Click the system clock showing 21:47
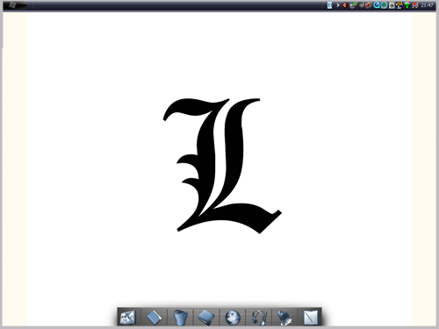 [427, 5]
